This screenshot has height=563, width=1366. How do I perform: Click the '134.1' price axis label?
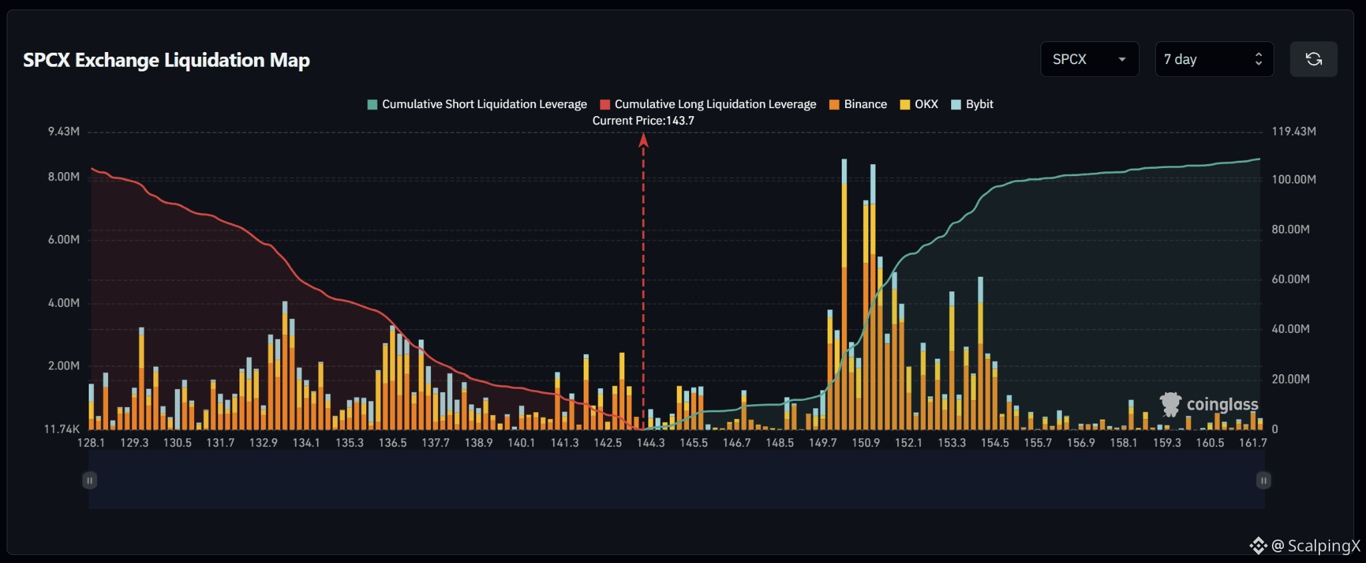click(x=306, y=442)
